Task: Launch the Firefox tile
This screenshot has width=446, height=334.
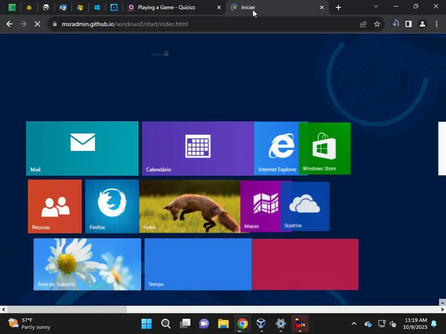Action: (112, 206)
